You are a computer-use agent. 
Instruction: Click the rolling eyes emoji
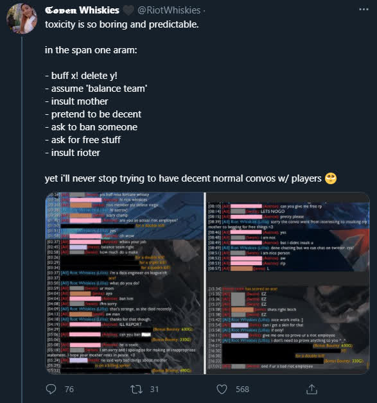point(331,178)
